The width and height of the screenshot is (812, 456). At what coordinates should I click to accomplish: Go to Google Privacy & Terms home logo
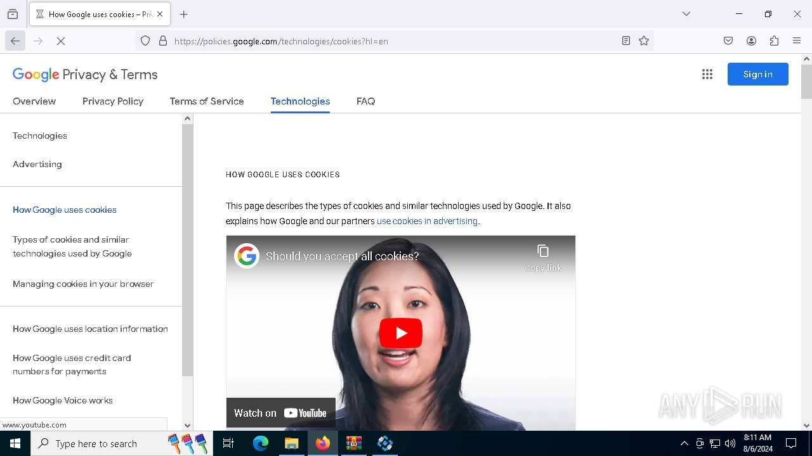(85, 75)
